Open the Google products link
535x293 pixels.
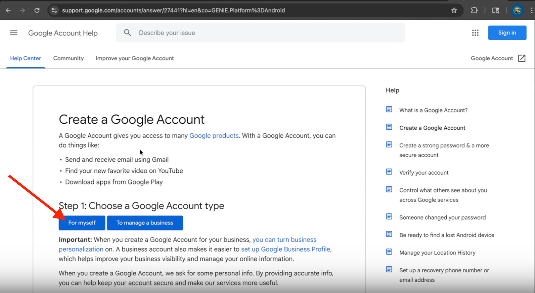pyautogui.click(x=214, y=136)
